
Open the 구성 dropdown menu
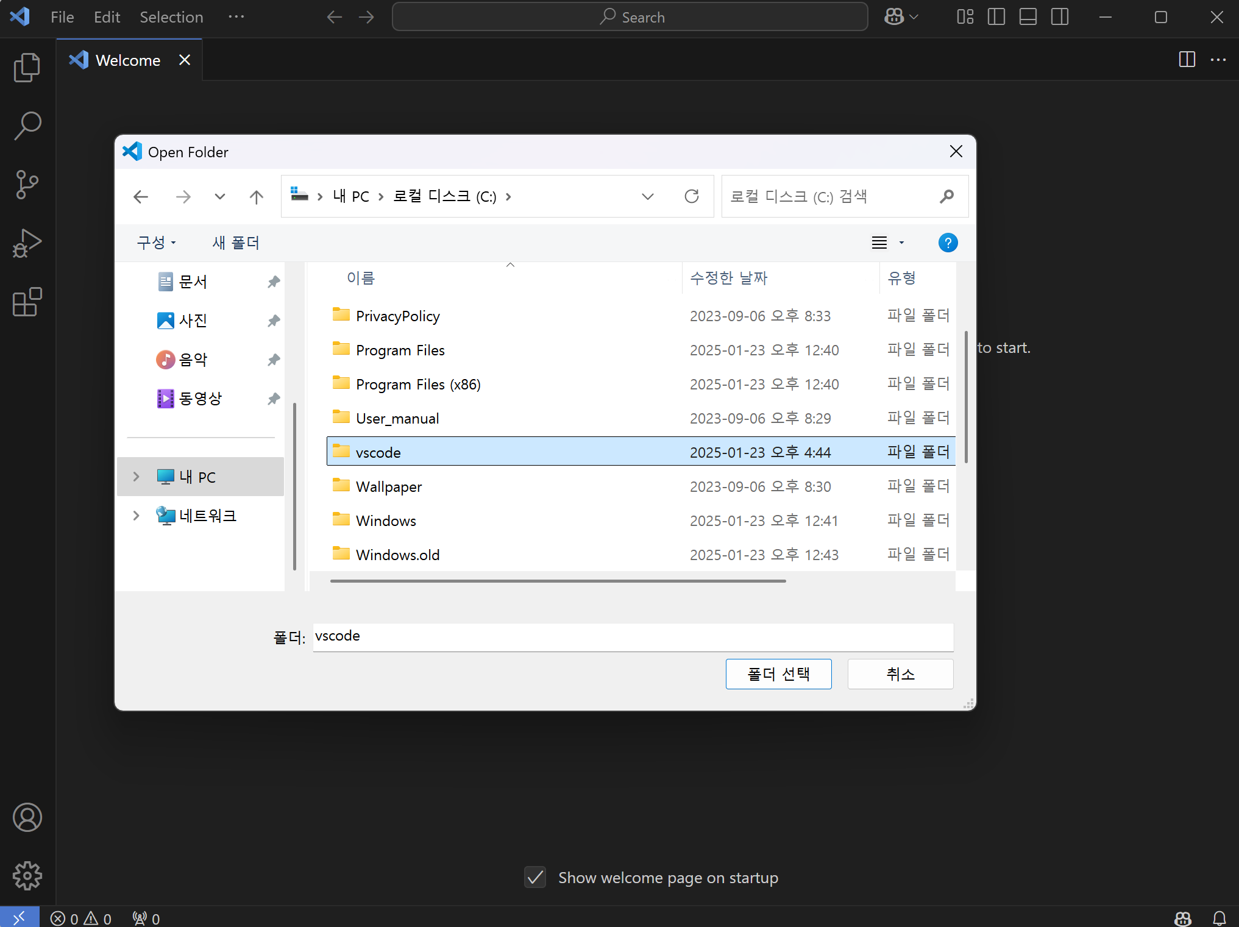point(157,243)
